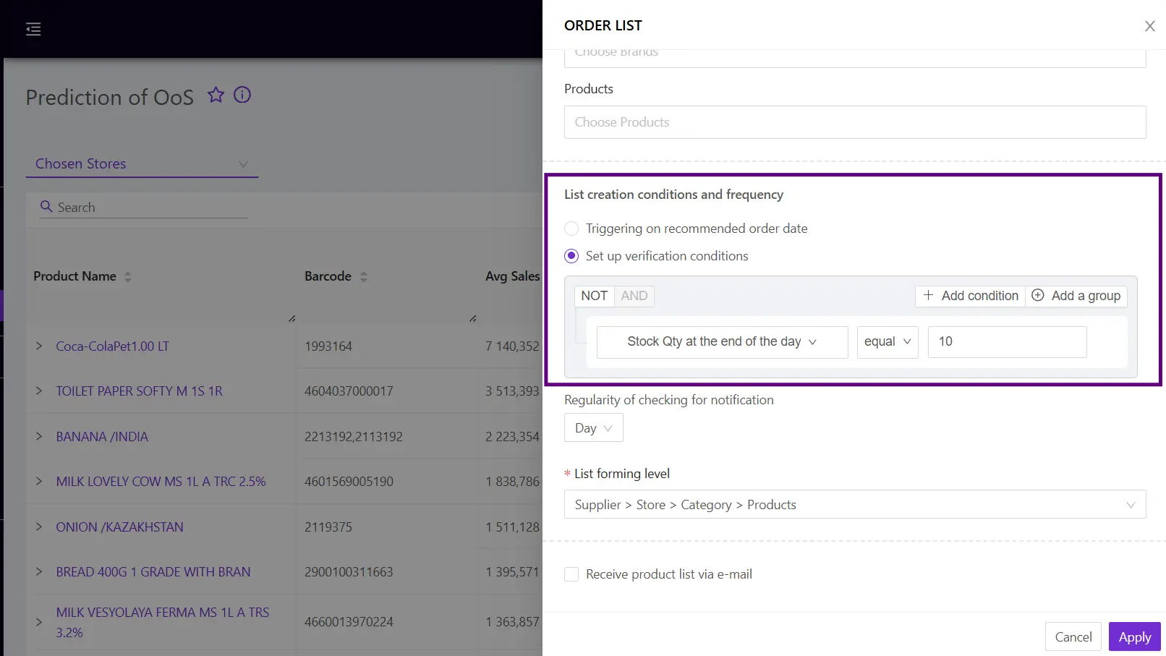This screenshot has width=1166, height=656.
Task: Click the Choose Products input field
Action: click(855, 122)
